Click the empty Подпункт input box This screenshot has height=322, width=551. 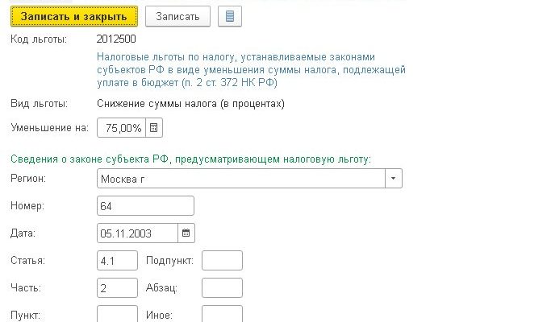click(x=222, y=261)
